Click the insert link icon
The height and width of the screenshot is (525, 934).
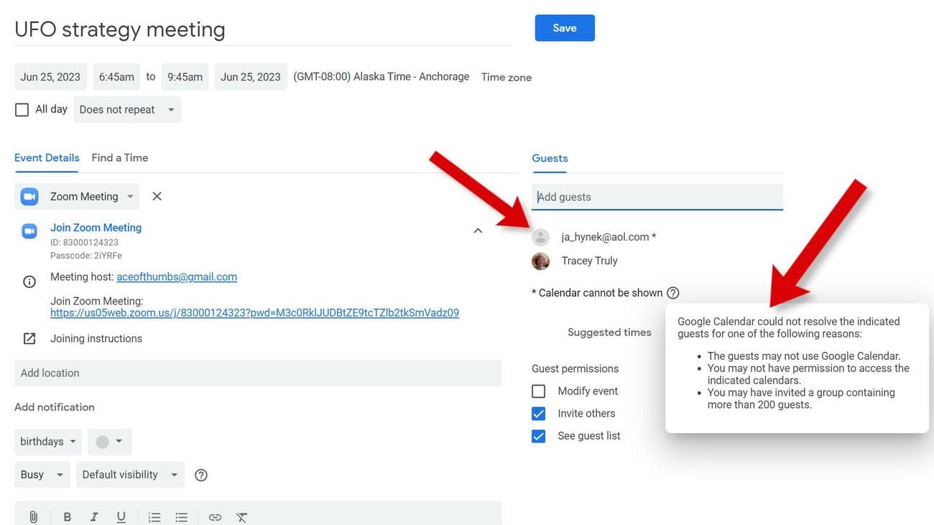(x=215, y=516)
